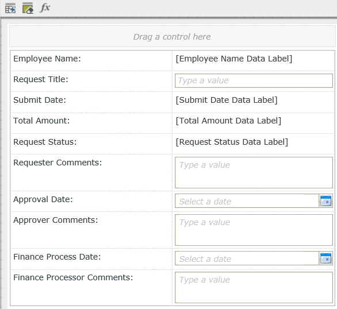Image resolution: width=337 pixels, height=309 pixels.
Task: Click the Finance Processor Comments text area
Action: coord(254,288)
